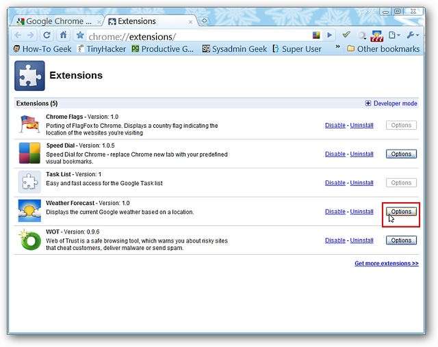The image size is (438, 347).
Task: Go back with the back arrow
Action: tap(18, 35)
